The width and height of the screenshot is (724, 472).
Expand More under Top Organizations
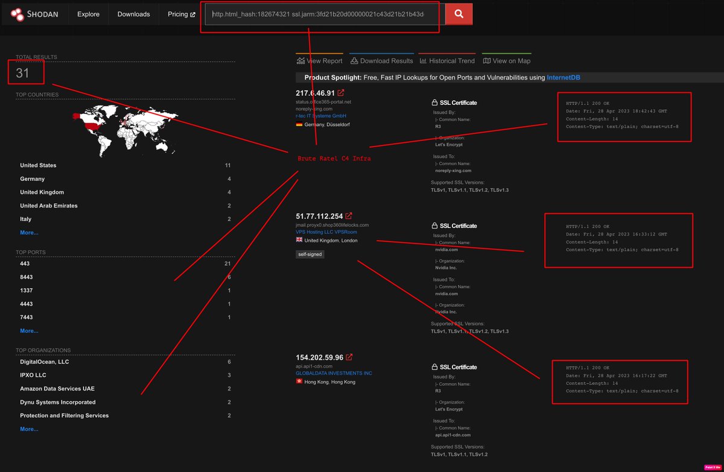(x=29, y=429)
